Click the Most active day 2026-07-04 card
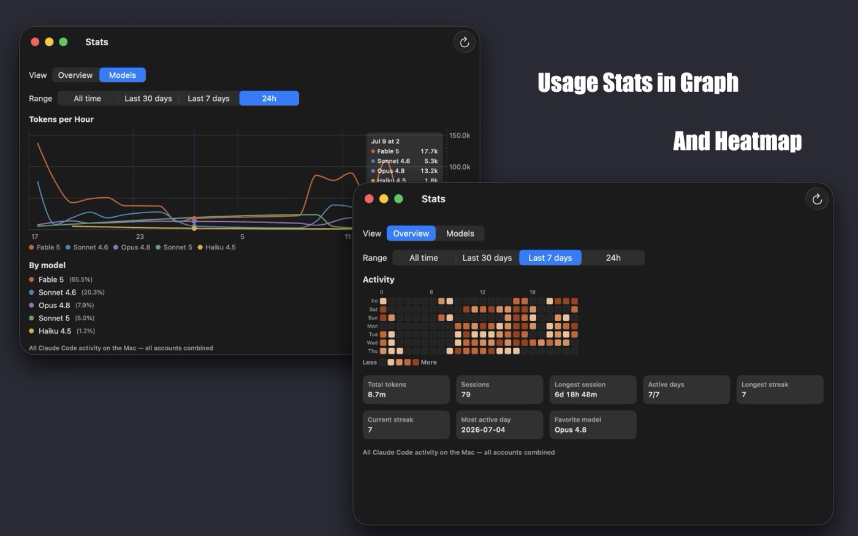Image resolution: width=858 pixels, height=536 pixels. (499, 425)
